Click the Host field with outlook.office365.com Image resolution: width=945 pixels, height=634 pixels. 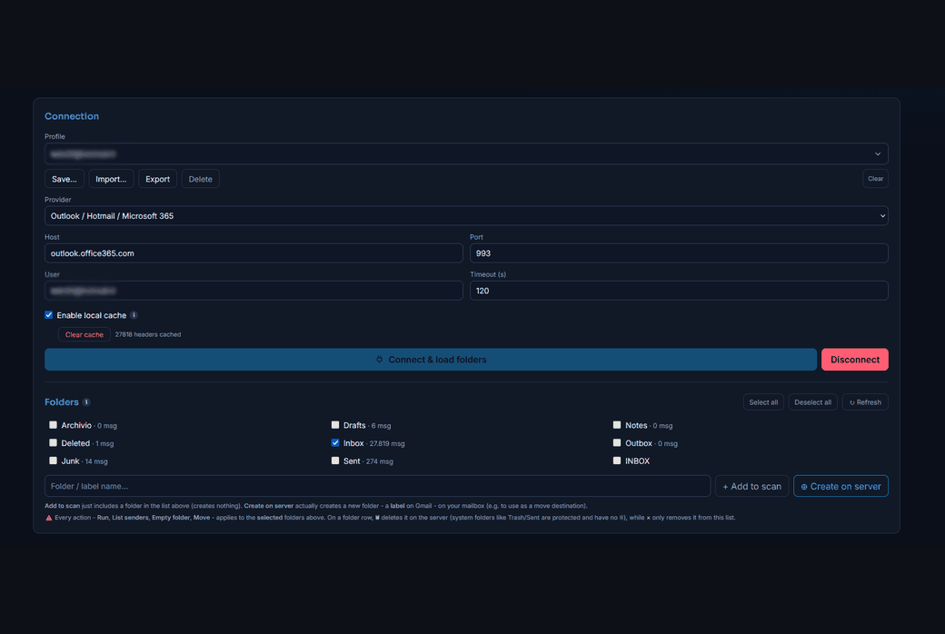coord(254,253)
